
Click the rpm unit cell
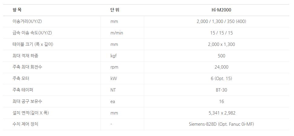pos(114,67)
